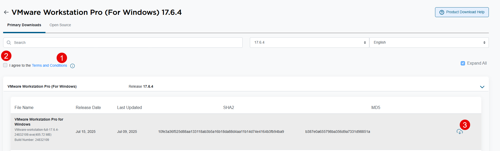Click the magnifier icon in the search box
This screenshot has height=151, width=500.
coord(9,43)
